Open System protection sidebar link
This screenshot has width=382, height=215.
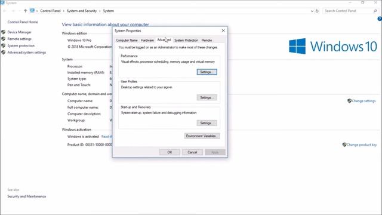point(21,45)
